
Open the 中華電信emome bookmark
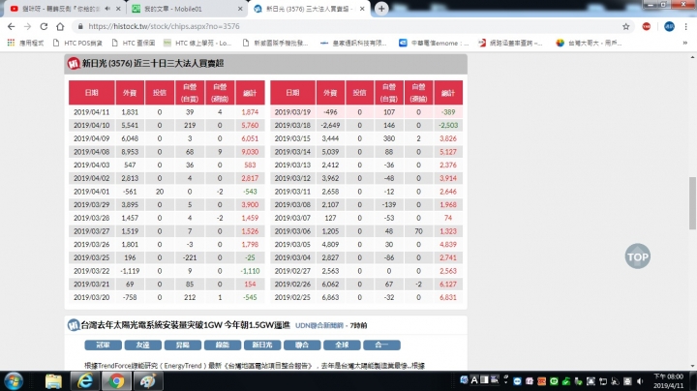click(x=434, y=44)
